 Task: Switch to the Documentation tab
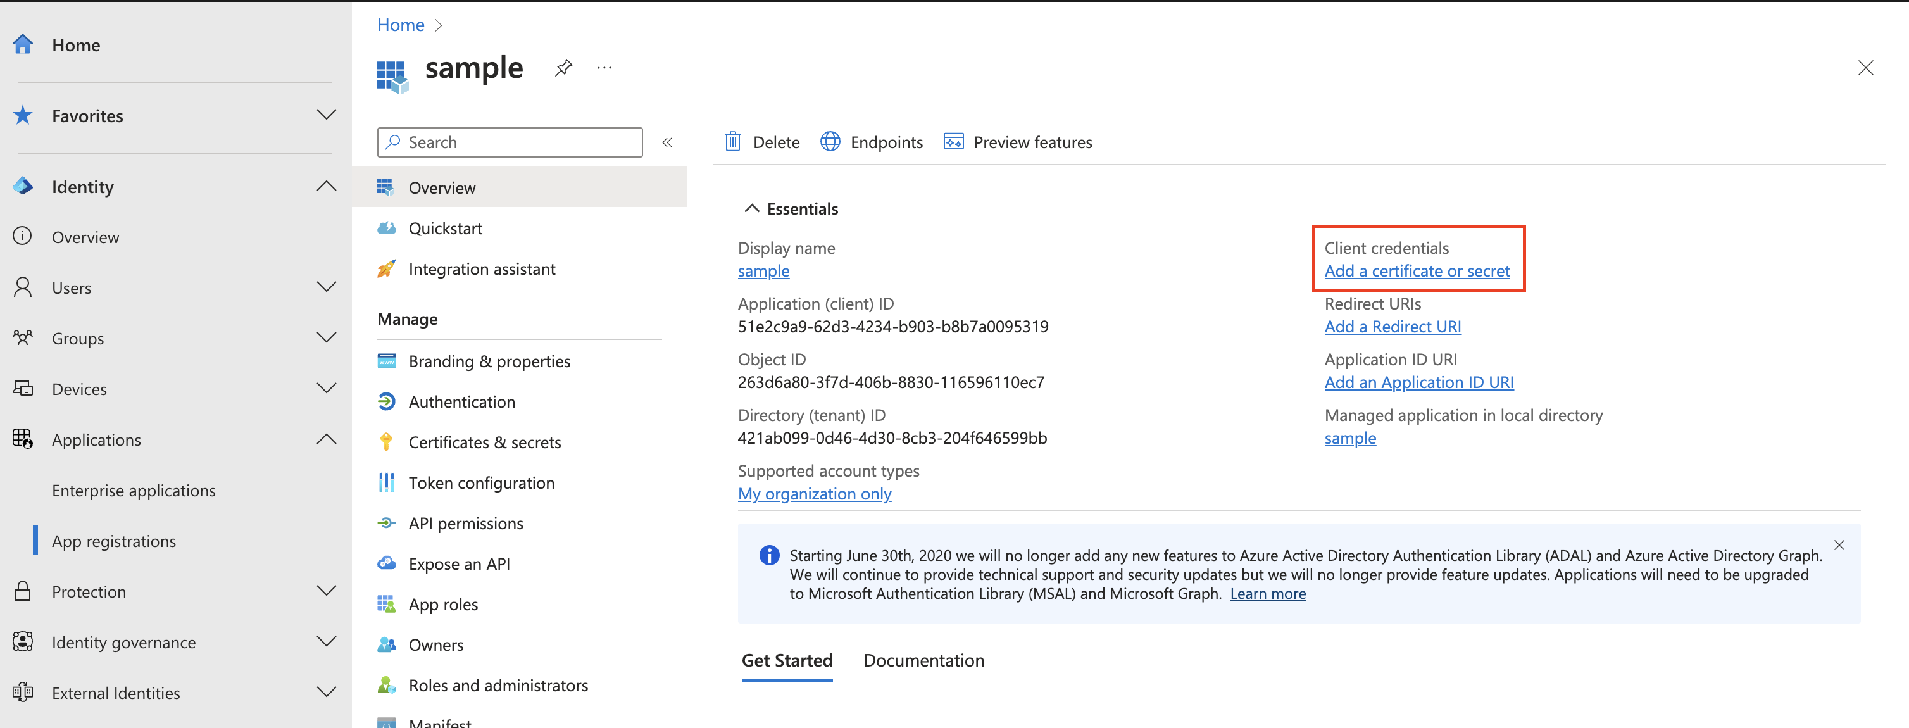pos(923,660)
